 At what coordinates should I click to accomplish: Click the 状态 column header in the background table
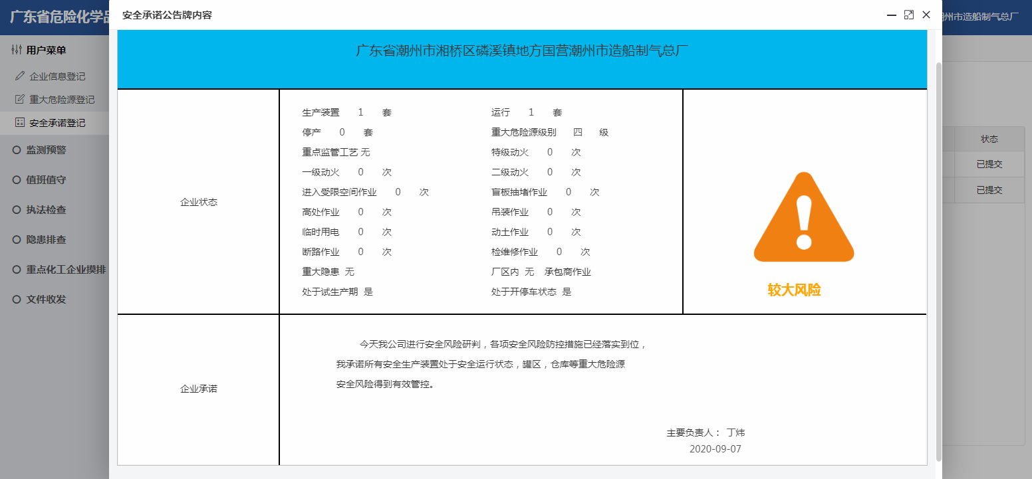tap(989, 139)
